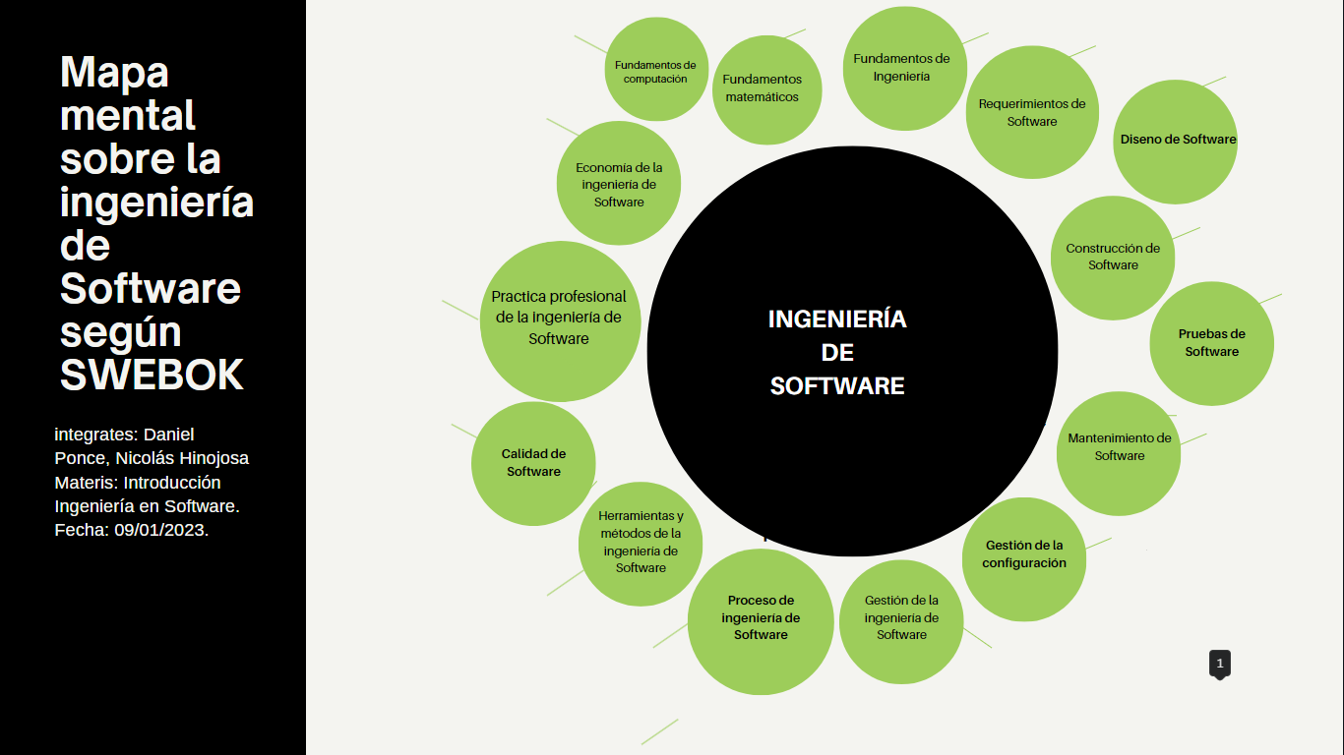Select the Calidad de Software circle

coord(532,462)
